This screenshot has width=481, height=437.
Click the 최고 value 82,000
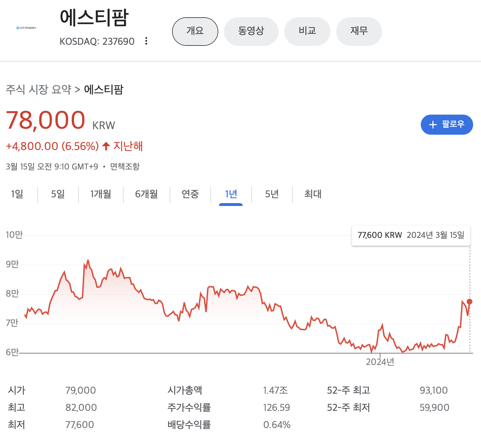81,408
